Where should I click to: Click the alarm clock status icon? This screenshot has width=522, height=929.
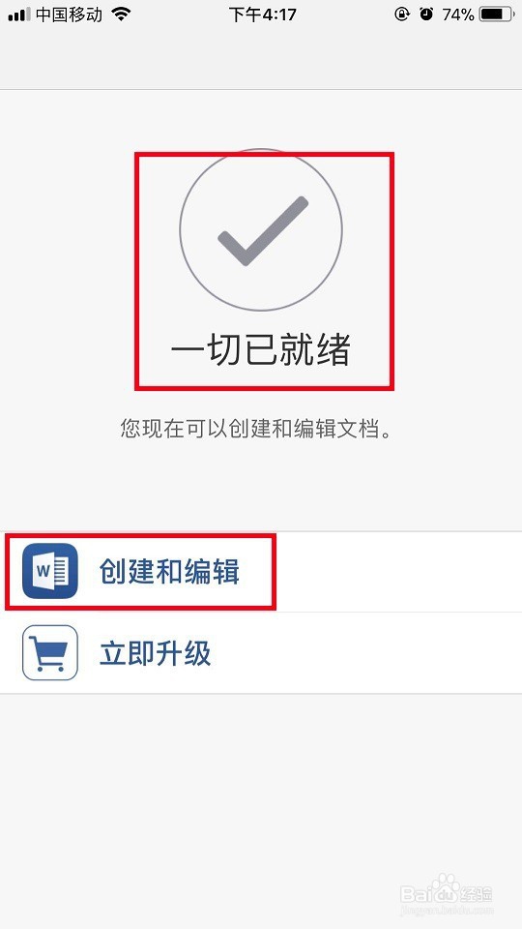tap(426, 15)
